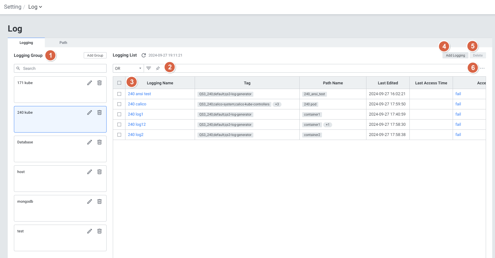Image resolution: width=495 pixels, height=258 pixels.
Task: Open the 240 log12 logging link
Action: tap(137, 125)
